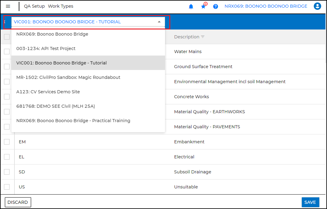327x209 pixels.
Task: Click the QA Setup breadcrumb
Action: 34,6
